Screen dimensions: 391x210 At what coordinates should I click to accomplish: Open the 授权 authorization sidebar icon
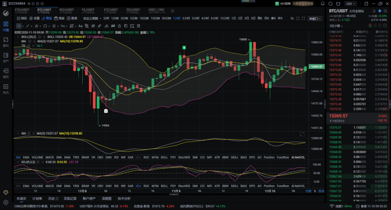click(x=6, y=73)
